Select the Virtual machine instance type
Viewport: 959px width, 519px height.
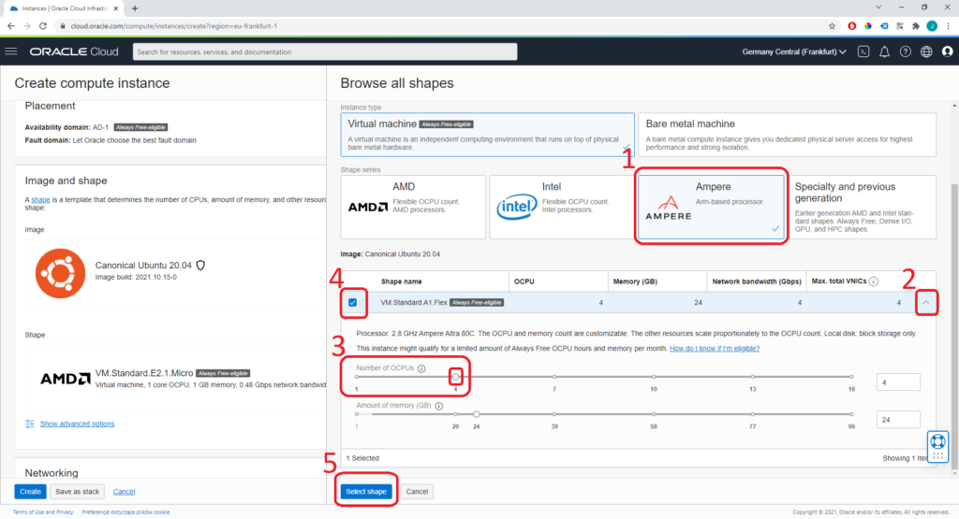[487, 135]
